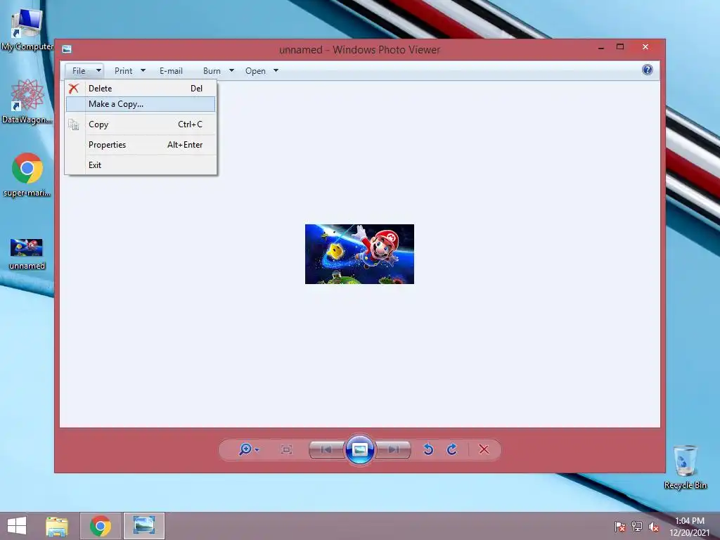Open the taskbar clock and date
Image resolution: width=720 pixels, height=540 pixels.
coord(690,526)
